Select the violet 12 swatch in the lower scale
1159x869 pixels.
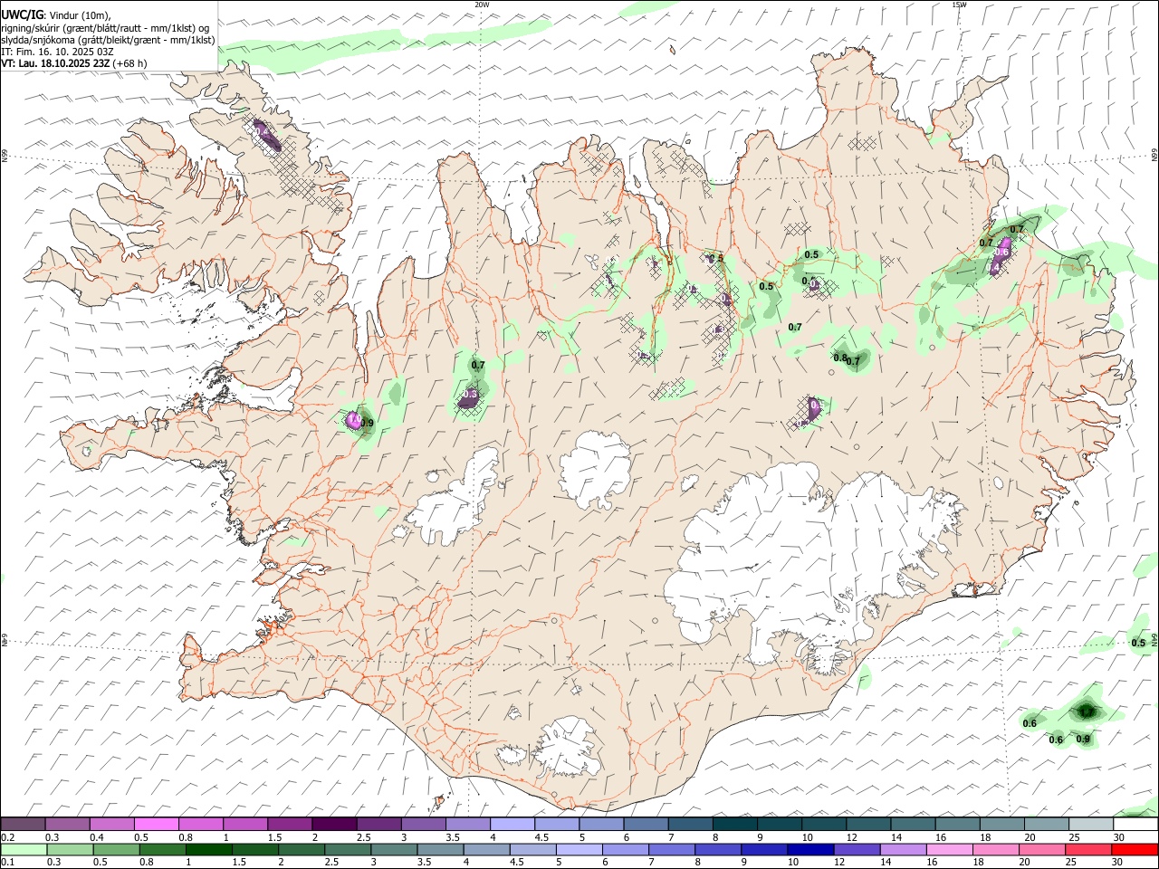pos(857,849)
